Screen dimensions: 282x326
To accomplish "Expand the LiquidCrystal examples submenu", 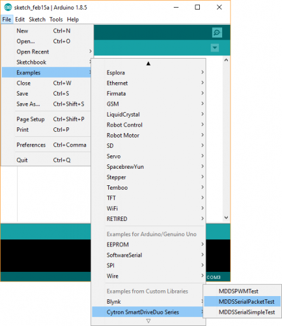I will (x=148, y=115).
